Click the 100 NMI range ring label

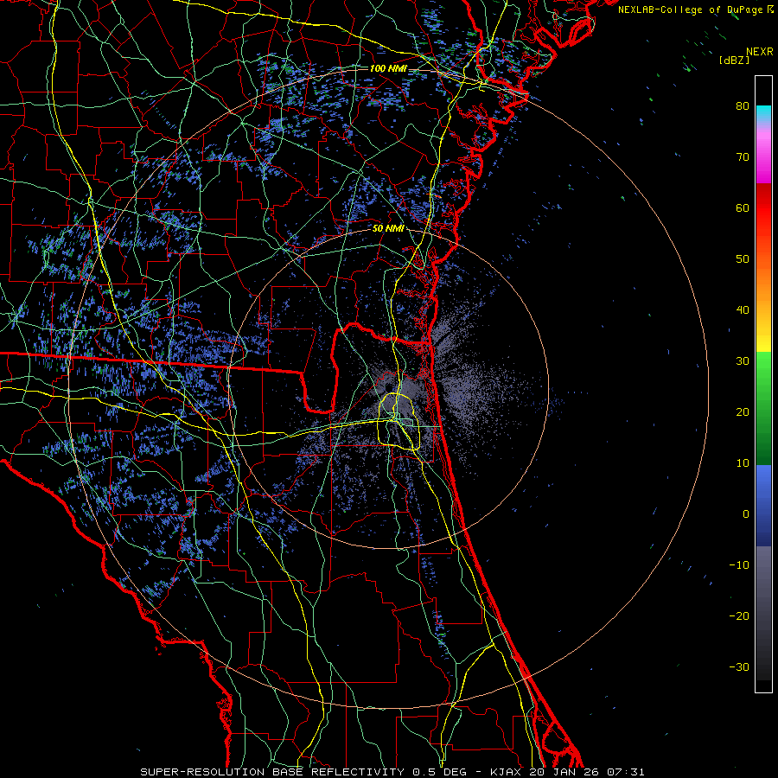coord(388,68)
